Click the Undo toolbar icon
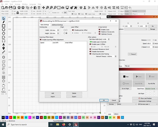Viewport: 158px width, 127px height. point(19,8)
